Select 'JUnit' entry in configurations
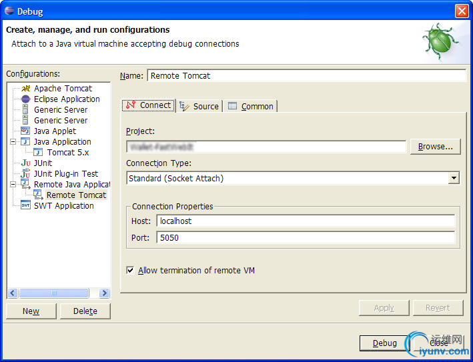 43,163
